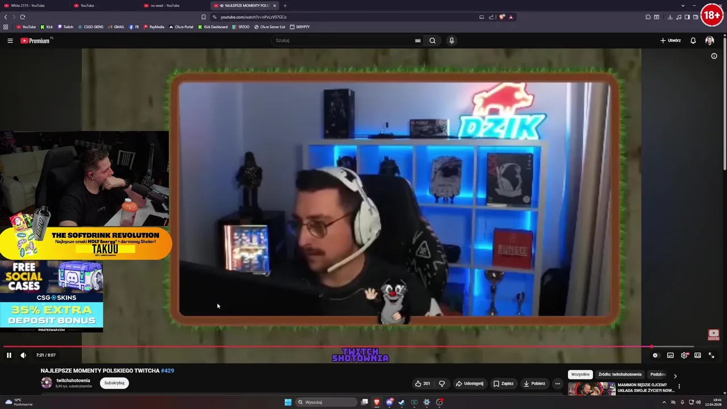Open the PayMedia bookmark
727x409 pixels.
click(154, 27)
